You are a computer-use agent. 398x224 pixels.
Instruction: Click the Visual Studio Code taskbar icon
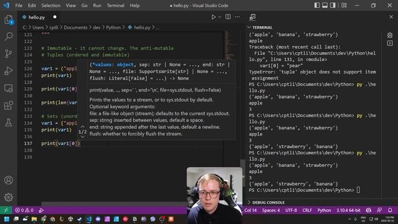(89, 219)
